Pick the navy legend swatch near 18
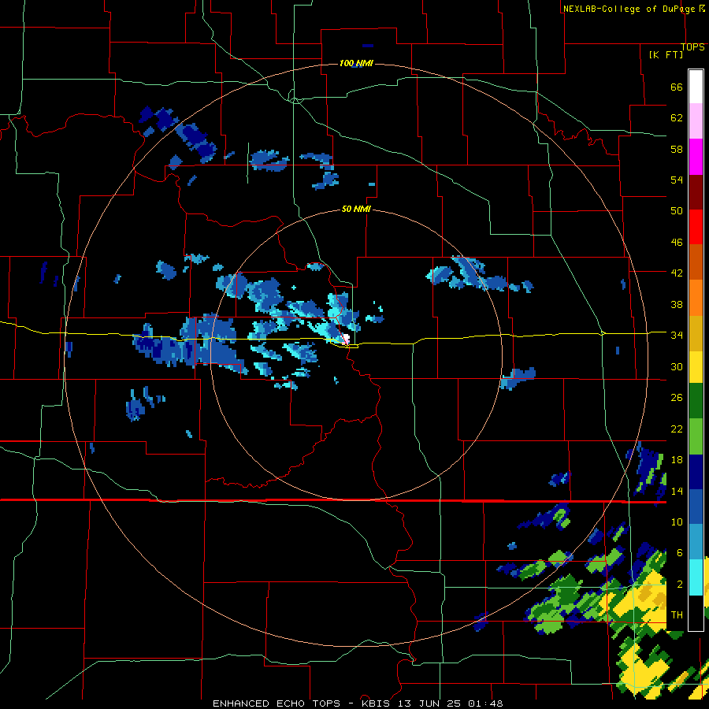The width and height of the screenshot is (709, 709). (x=696, y=472)
